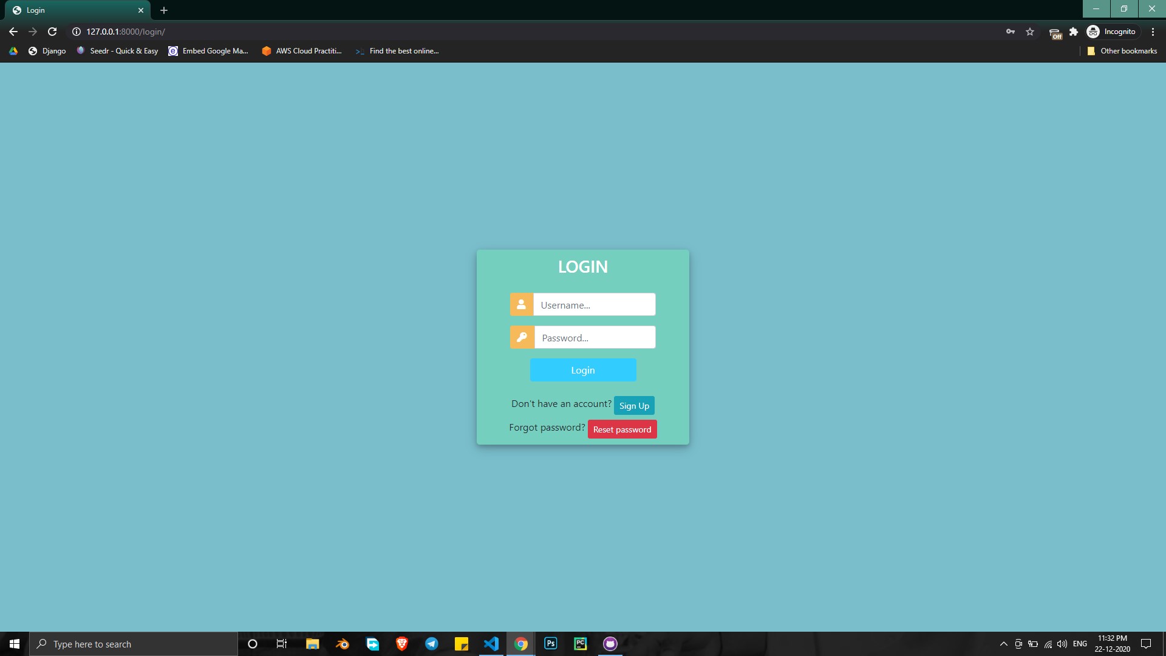This screenshot has width=1166, height=656.
Task: Click the browser forward arrow
Action: [33, 32]
